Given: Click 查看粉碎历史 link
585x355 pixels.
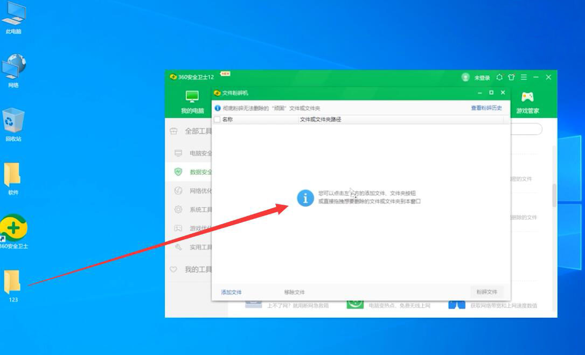Looking at the screenshot, I should pos(486,108).
